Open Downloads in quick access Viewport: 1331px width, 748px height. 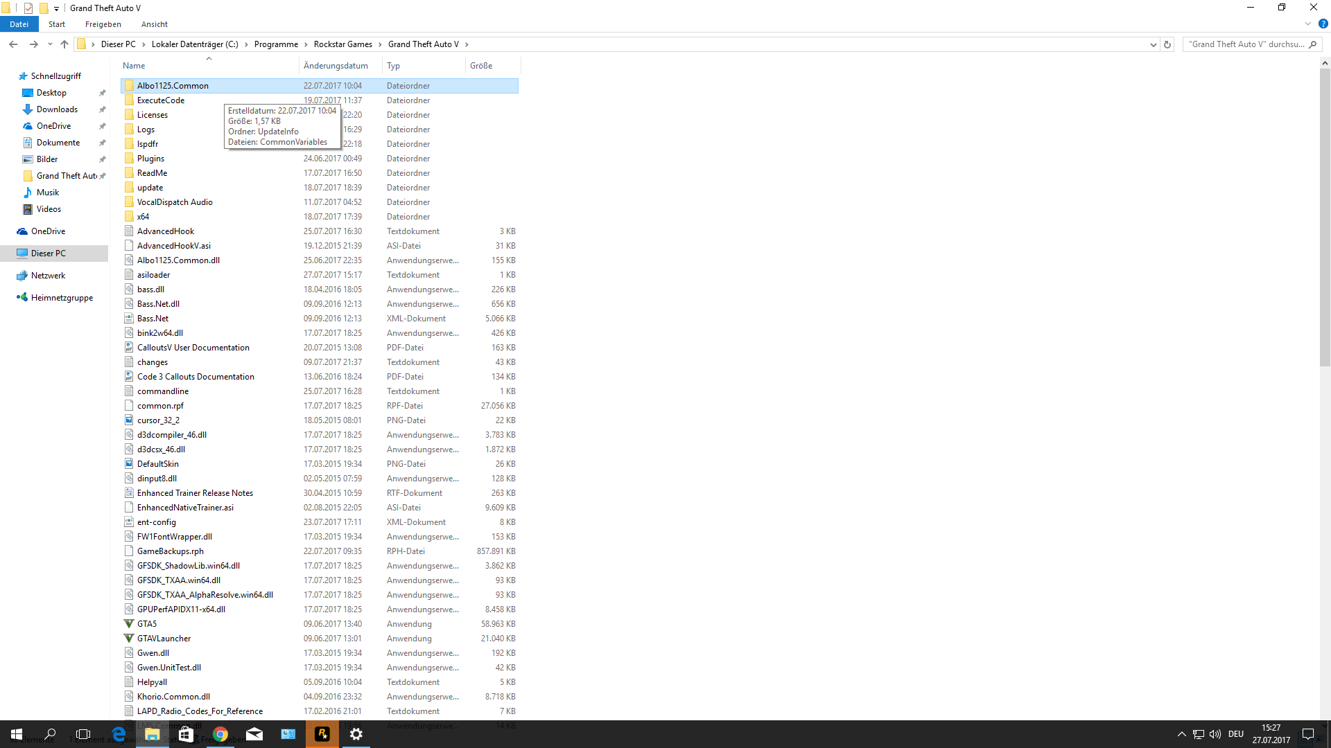57,109
